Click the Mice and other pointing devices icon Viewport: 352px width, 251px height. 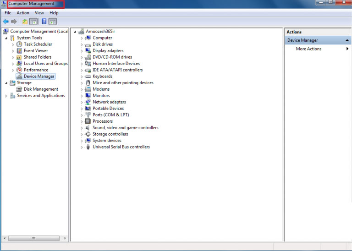pos(88,83)
